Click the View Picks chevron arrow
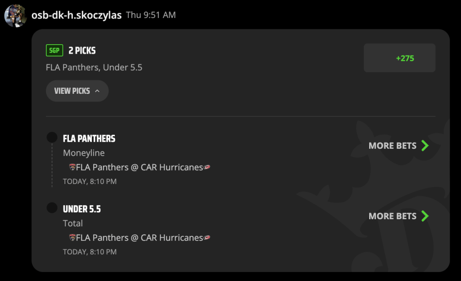This screenshot has width=461, height=281. (97, 91)
